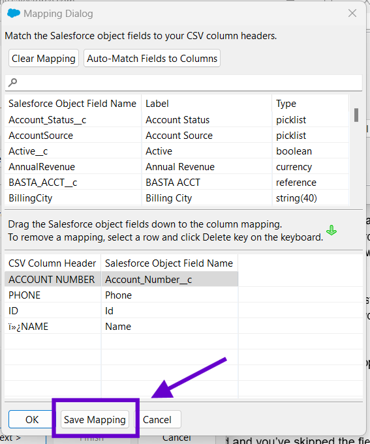Screen dimensions: 370x444
Task: Select the ACCOUNT NUMBER mapping row
Action: [x=121, y=280]
